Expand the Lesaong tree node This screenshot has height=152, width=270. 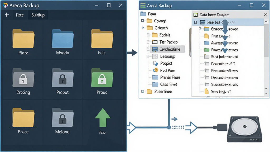point(148,56)
